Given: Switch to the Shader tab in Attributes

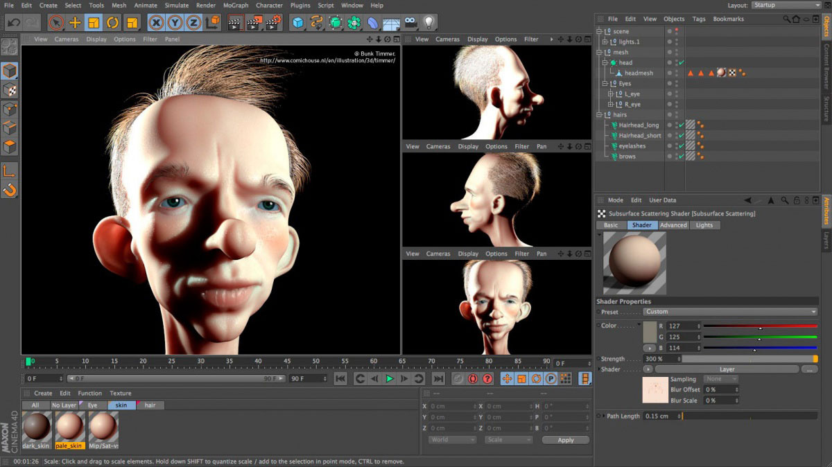Looking at the screenshot, I should coord(641,224).
